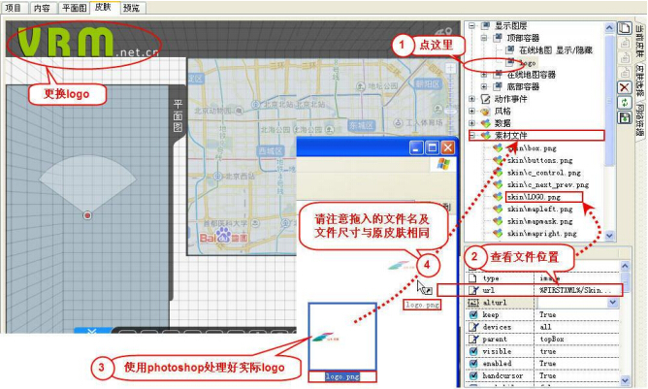648x389 pixels.
Task: Click tree panel scrollbar down arrow
Action: click(609, 235)
